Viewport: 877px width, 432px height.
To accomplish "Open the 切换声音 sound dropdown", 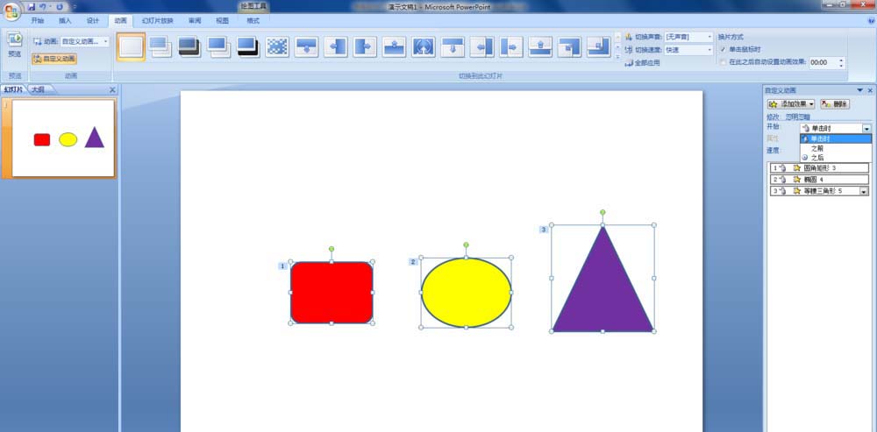I will (709, 37).
